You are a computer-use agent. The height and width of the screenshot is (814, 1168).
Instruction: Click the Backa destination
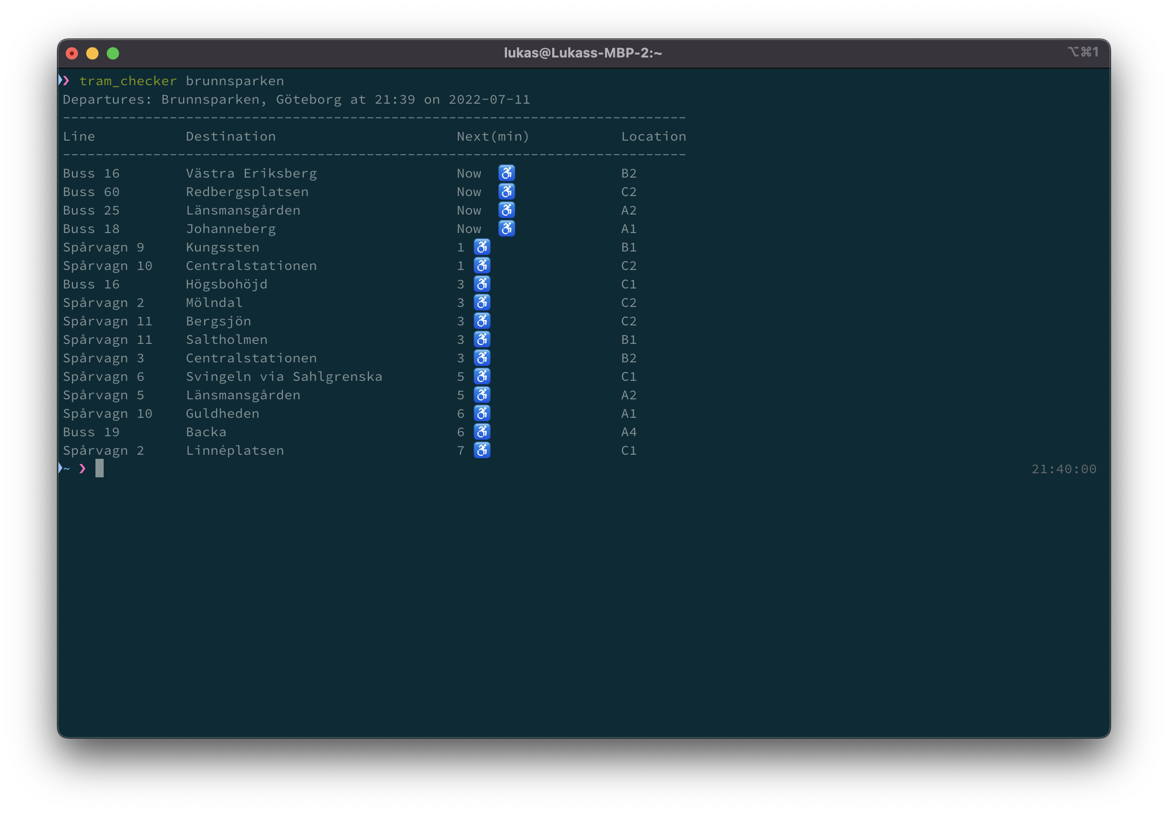click(x=206, y=432)
